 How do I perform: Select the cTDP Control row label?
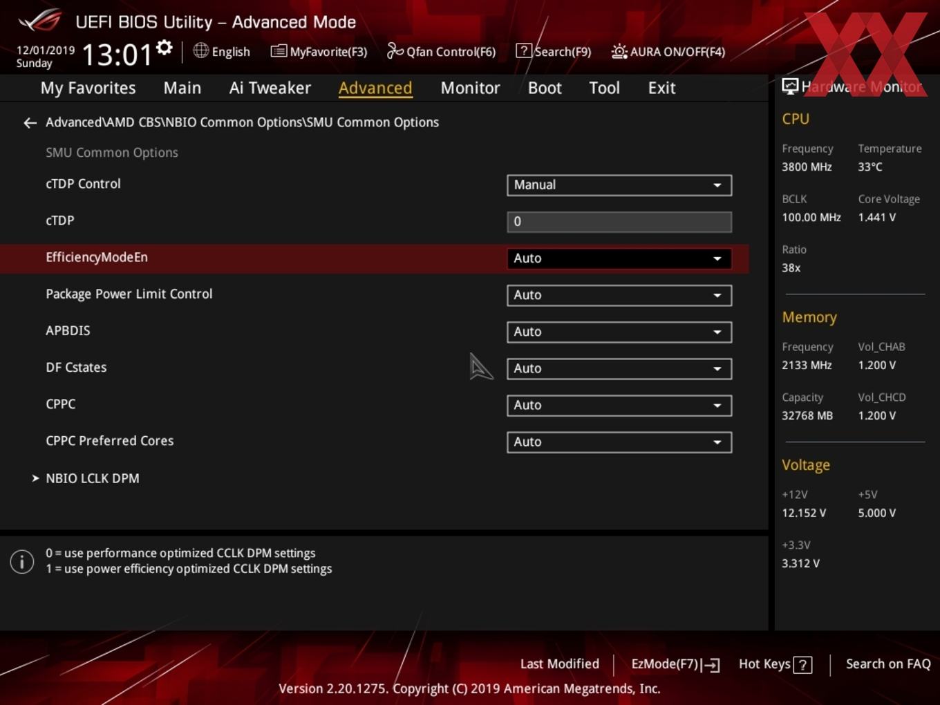(x=83, y=184)
